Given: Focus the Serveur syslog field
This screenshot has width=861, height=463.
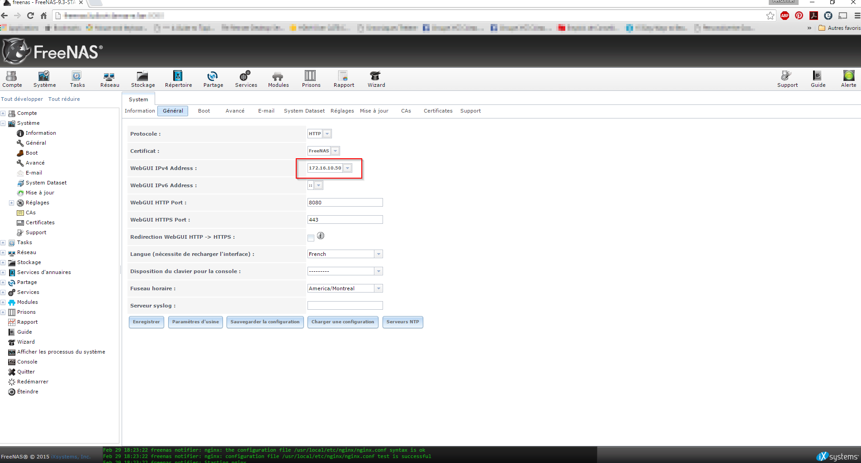Looking at the screenshot, I should point(345,306).
